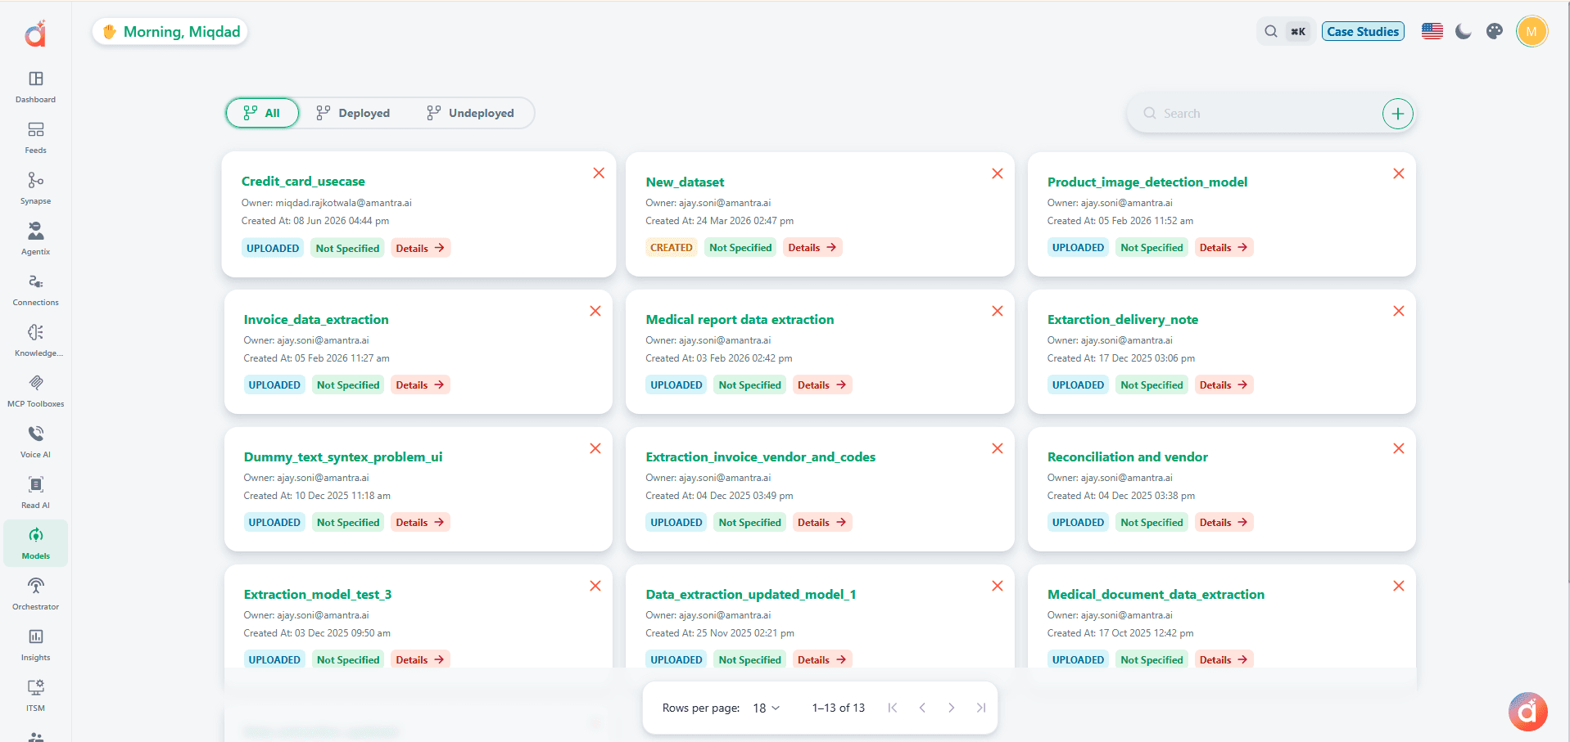The height and width of the screenshot is (742, 1570).
Task: Delete Medical_document_data_extraction card
Action: 1398,586
